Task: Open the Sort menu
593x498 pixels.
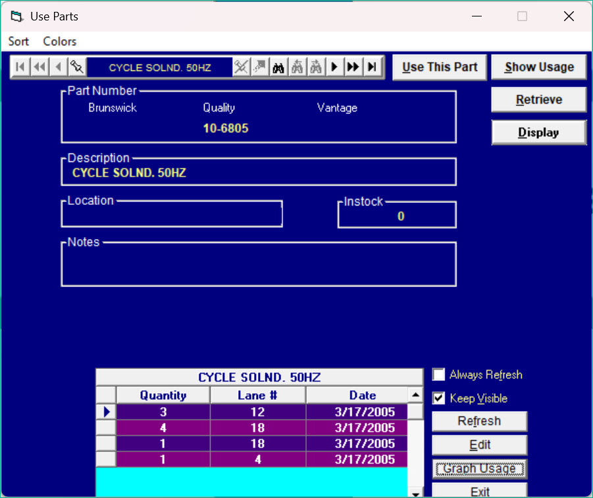Action: tap(18, 41)
